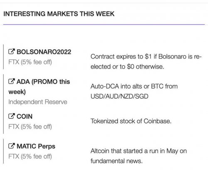Viewport: 208px width, 170px height.
Task: Open the ADA (PROMO this week) link
Action: (39, 86)
